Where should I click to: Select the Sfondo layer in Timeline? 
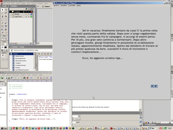[x=21, y=14]
